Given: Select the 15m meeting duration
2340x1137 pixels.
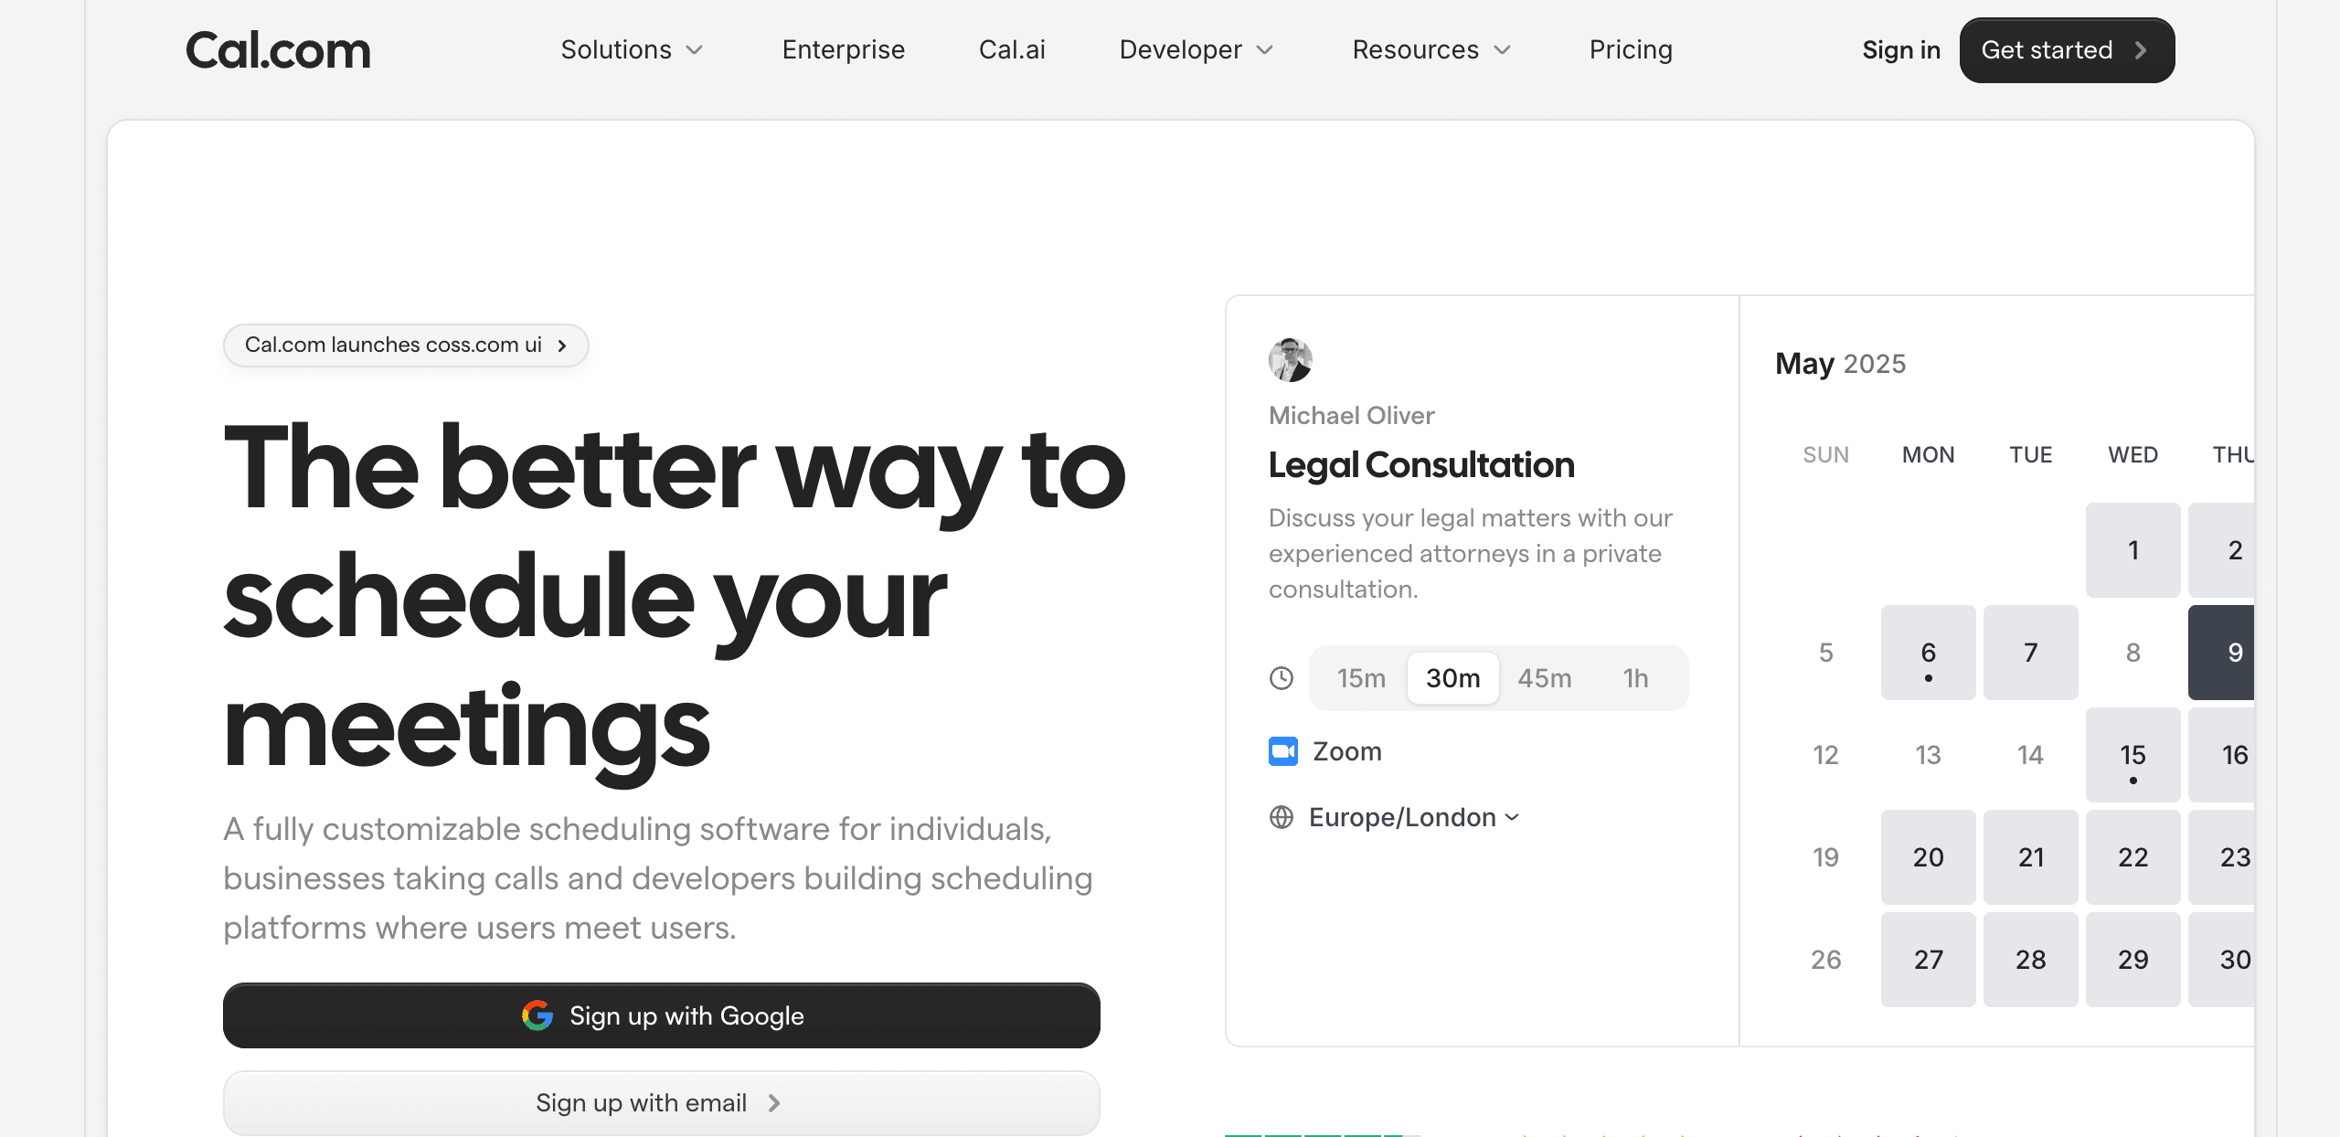Looking at the screenshot, I should [1360, 678].
